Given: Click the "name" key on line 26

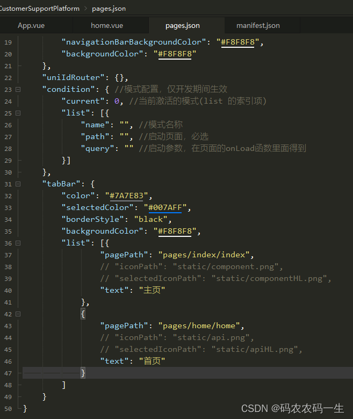Looking at the screenshot, I should click(95, 125).
